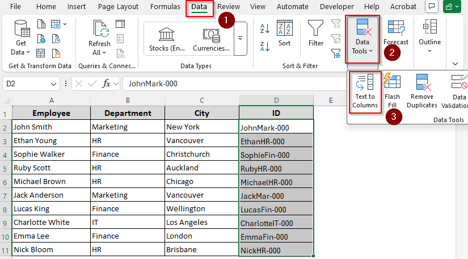The height and width of the screenshot is (259, 468).
Task: Switch to the View tab
Action: point(258,7)
